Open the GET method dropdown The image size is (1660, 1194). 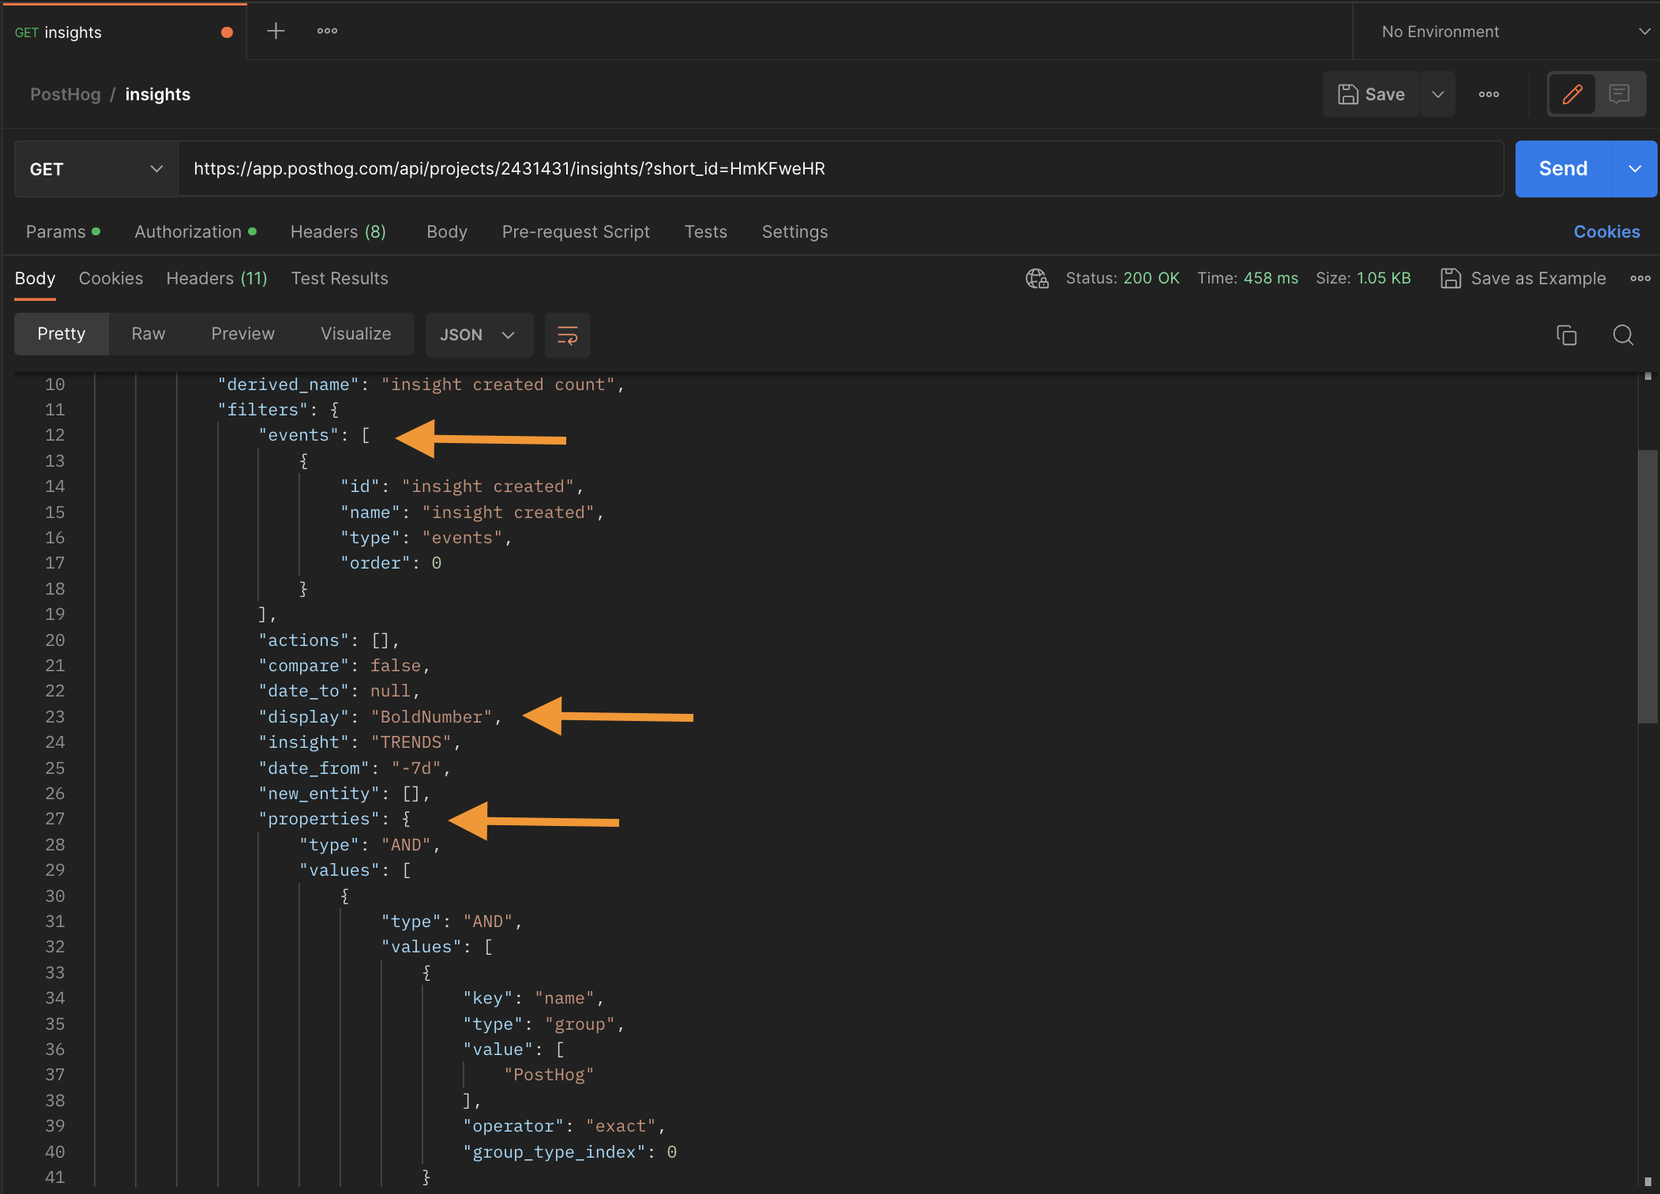(96, 169)
